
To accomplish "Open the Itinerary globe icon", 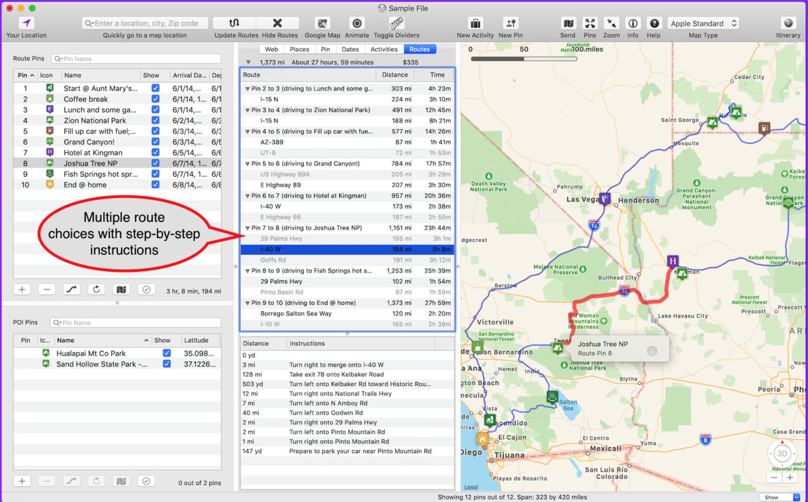I will [788, 24].
